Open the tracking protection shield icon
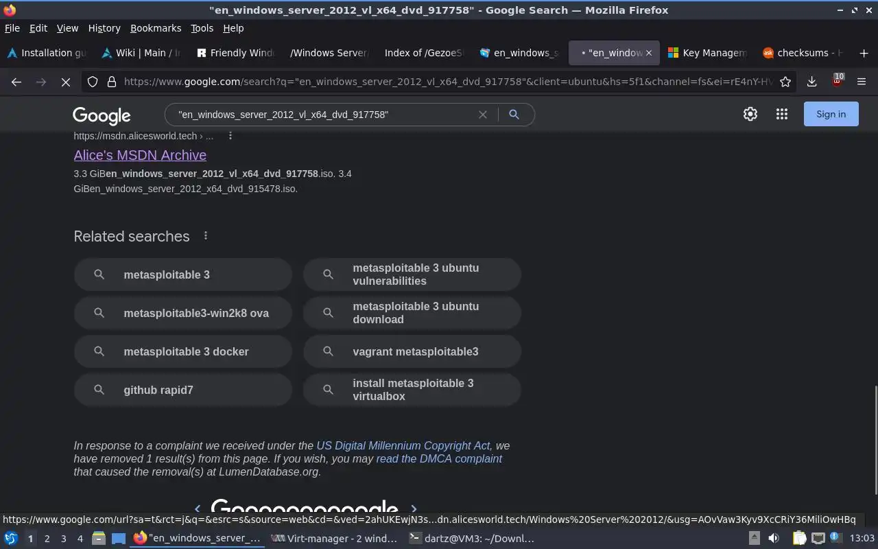 pos(93,82)
